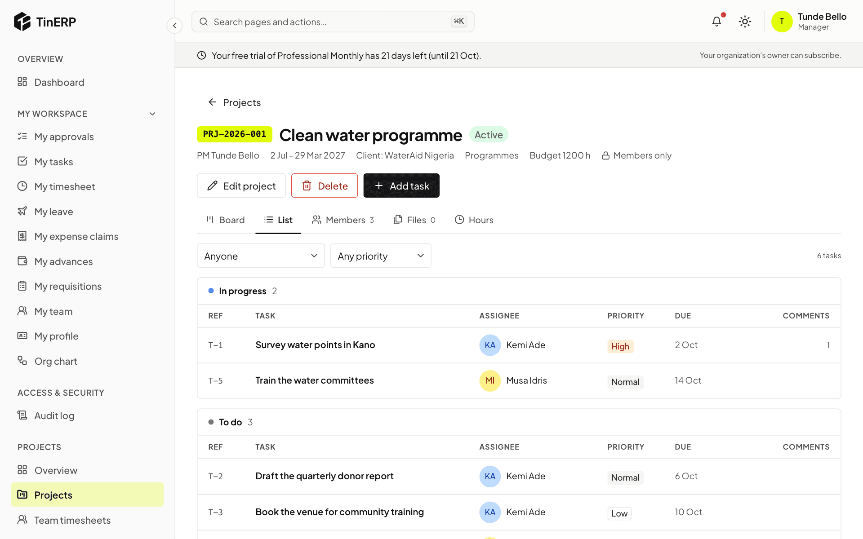Open My tasks in the sidebar
This screenshot has width=863, height=539.
pyautogui.click(x=87, y=162)
